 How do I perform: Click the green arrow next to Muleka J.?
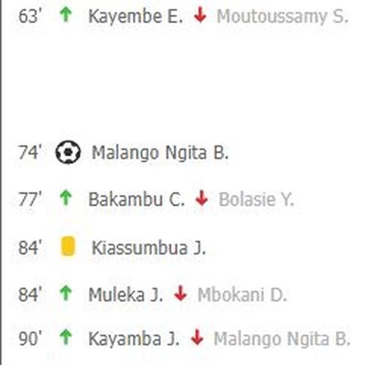click(x=66, y=293)
